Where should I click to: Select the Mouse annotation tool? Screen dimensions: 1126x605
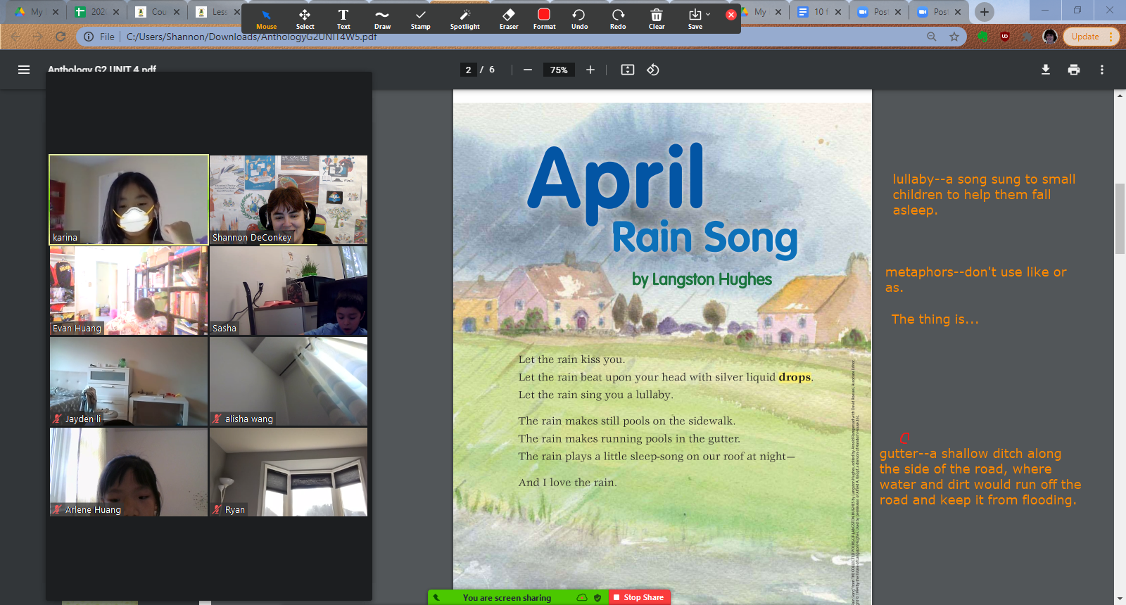[x=266, y=19]
